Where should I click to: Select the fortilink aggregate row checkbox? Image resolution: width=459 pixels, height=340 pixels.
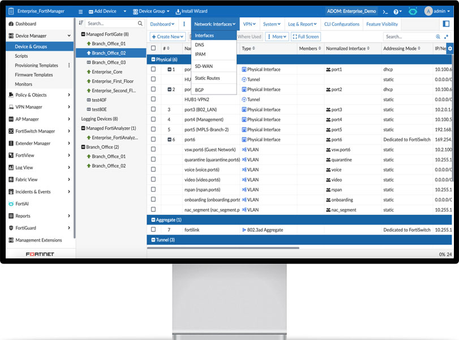(x=153, y=229)
